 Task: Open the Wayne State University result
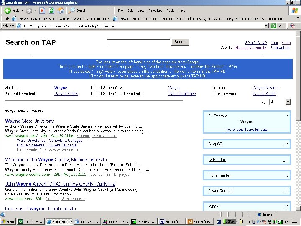click(29, 121)
